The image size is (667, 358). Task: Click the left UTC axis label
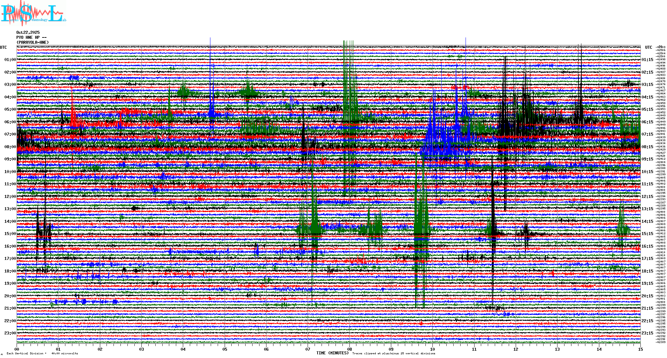point(3,47)
